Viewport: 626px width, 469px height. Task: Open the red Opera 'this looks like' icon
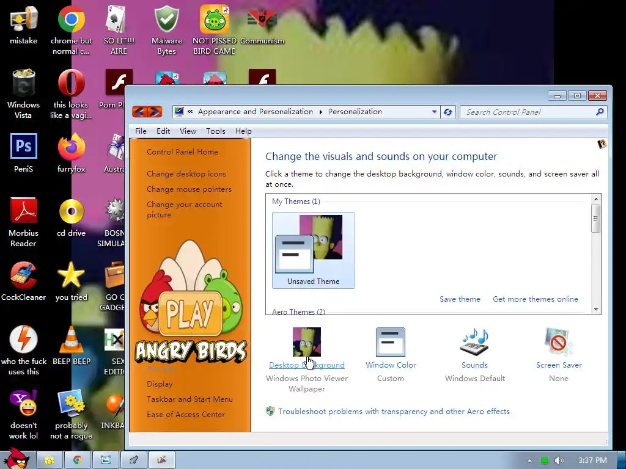pos(71,83)
